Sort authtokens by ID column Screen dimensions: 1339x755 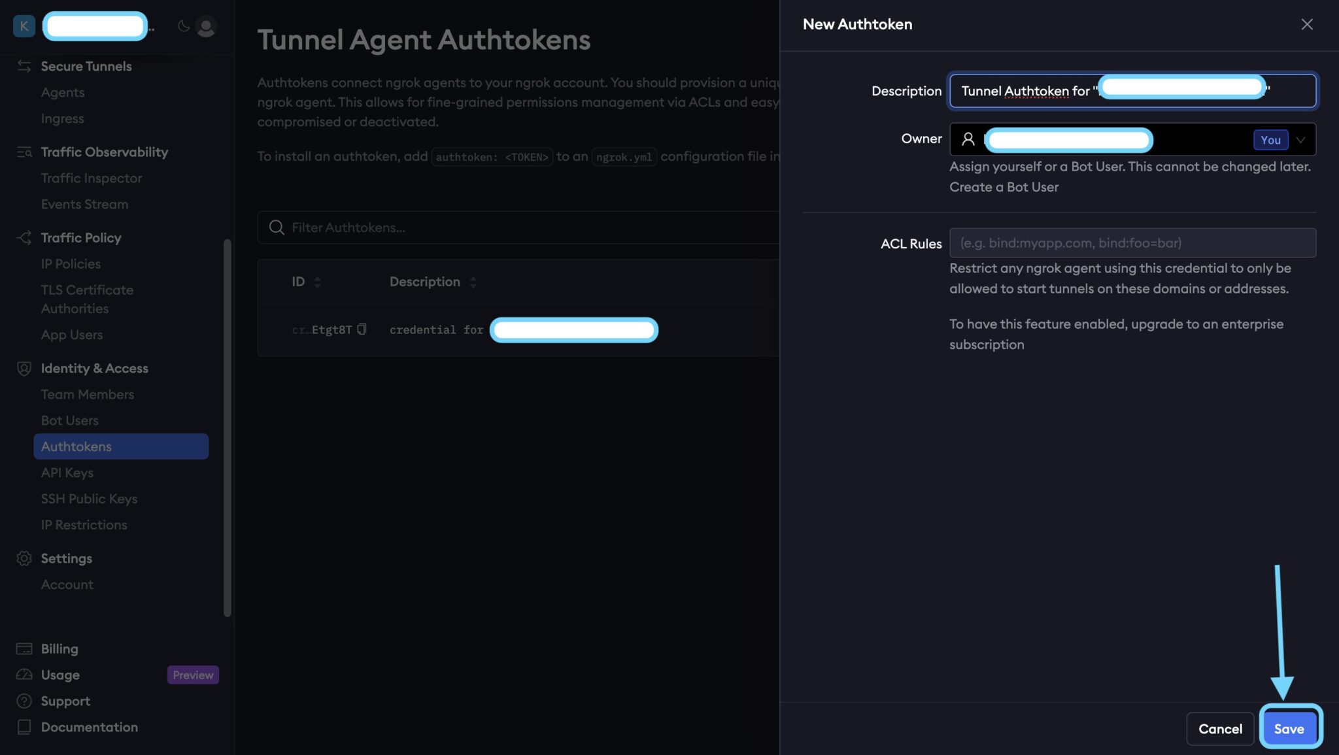[x=317, y=282]
